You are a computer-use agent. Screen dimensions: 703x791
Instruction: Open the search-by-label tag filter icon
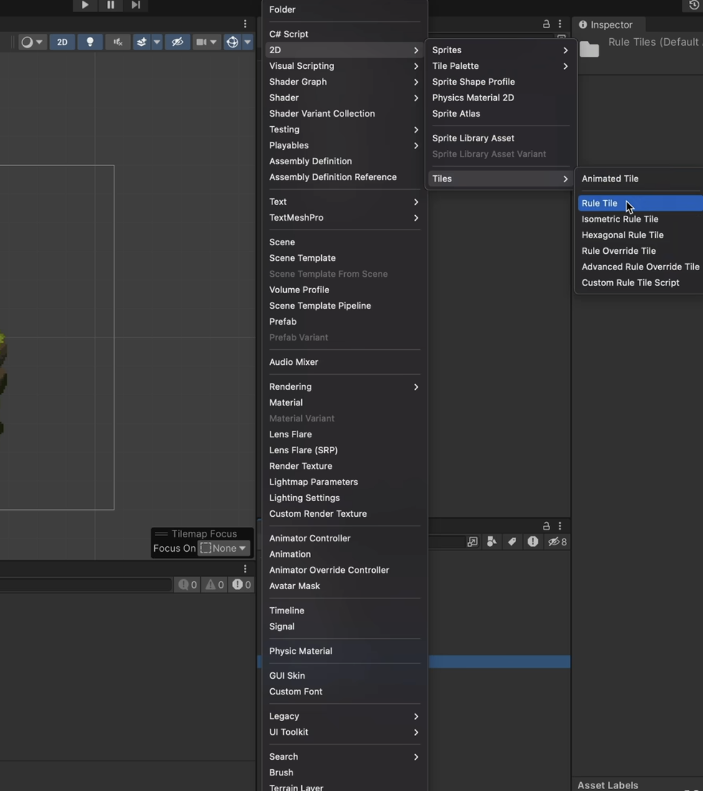[x=512, y=542]
